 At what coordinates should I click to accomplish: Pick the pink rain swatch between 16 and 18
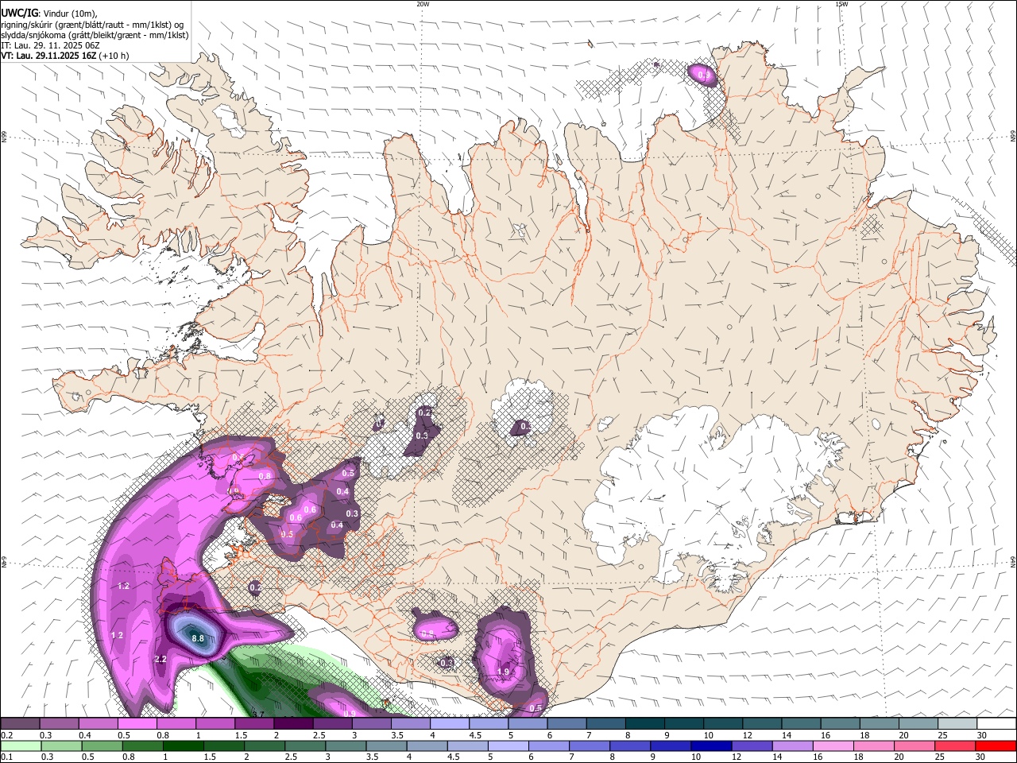point(833,746)
